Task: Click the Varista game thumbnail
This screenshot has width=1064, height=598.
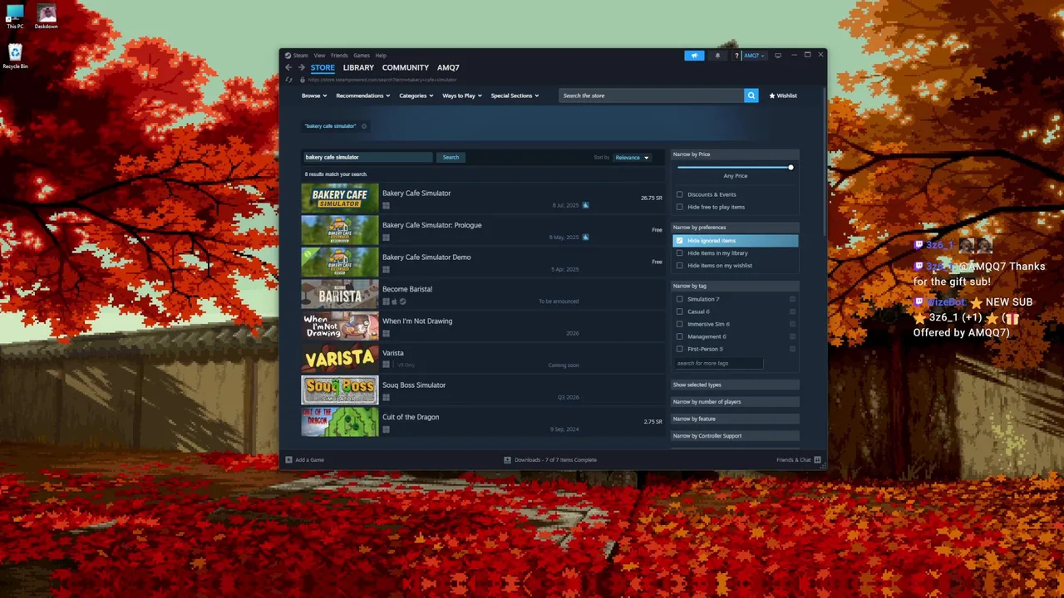Action: 339,358
